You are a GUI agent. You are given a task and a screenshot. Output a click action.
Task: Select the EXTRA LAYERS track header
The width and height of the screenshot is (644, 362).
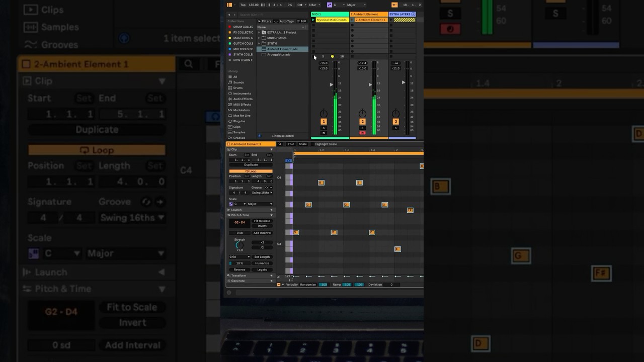click(402, 14)
